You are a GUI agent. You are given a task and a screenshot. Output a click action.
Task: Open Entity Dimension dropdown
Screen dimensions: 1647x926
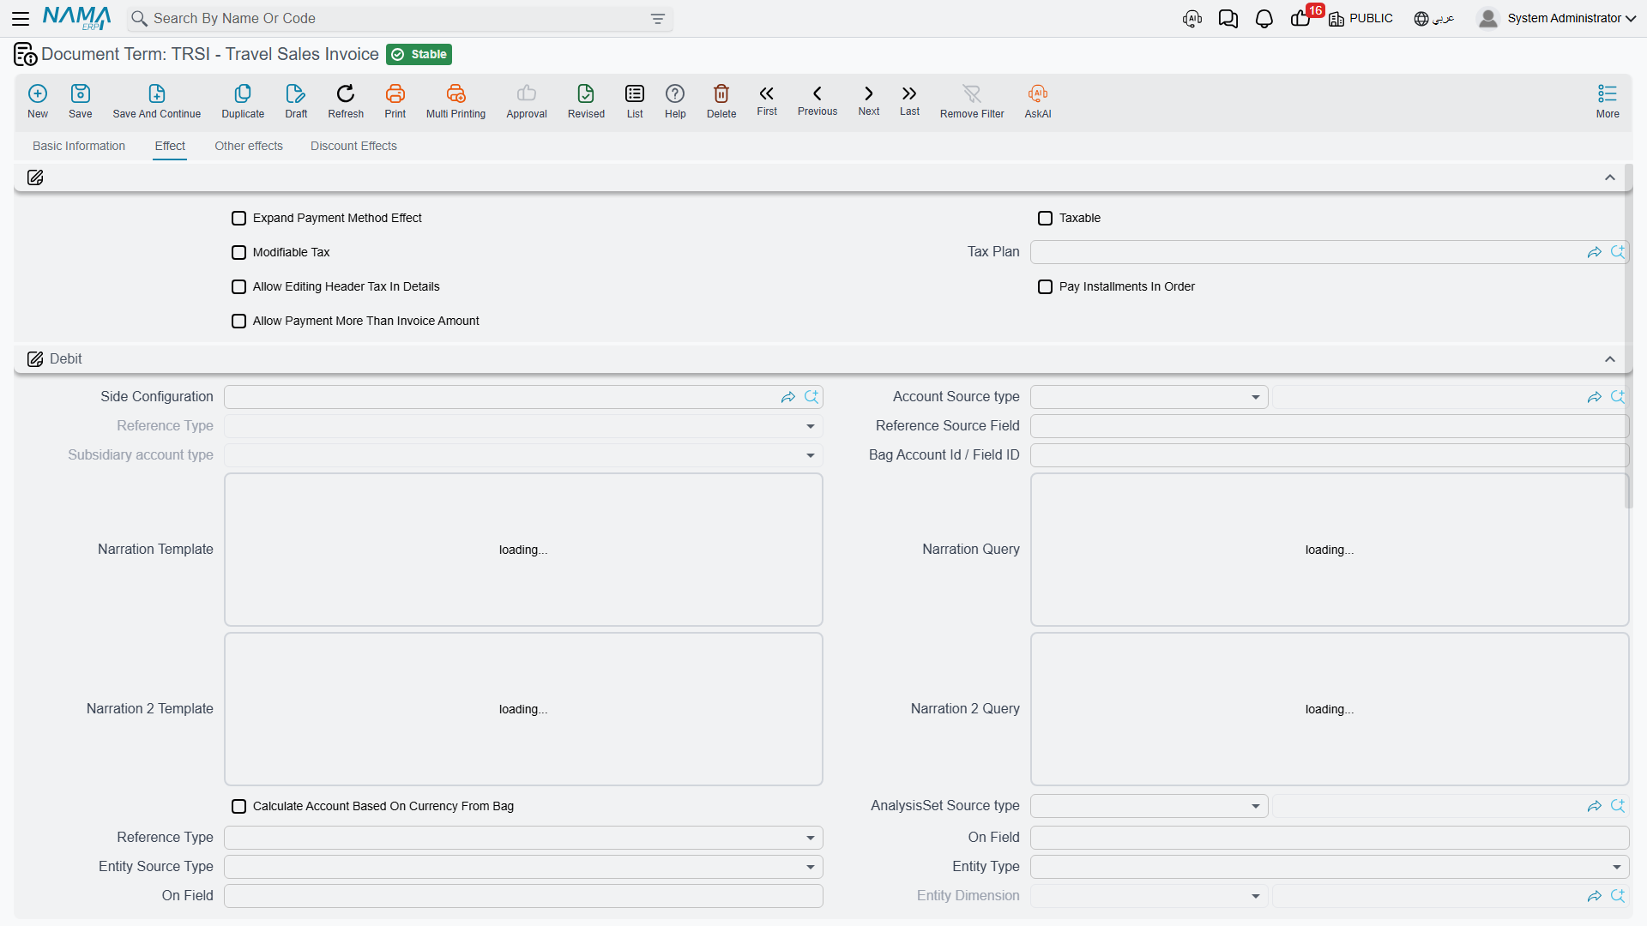1149,896
